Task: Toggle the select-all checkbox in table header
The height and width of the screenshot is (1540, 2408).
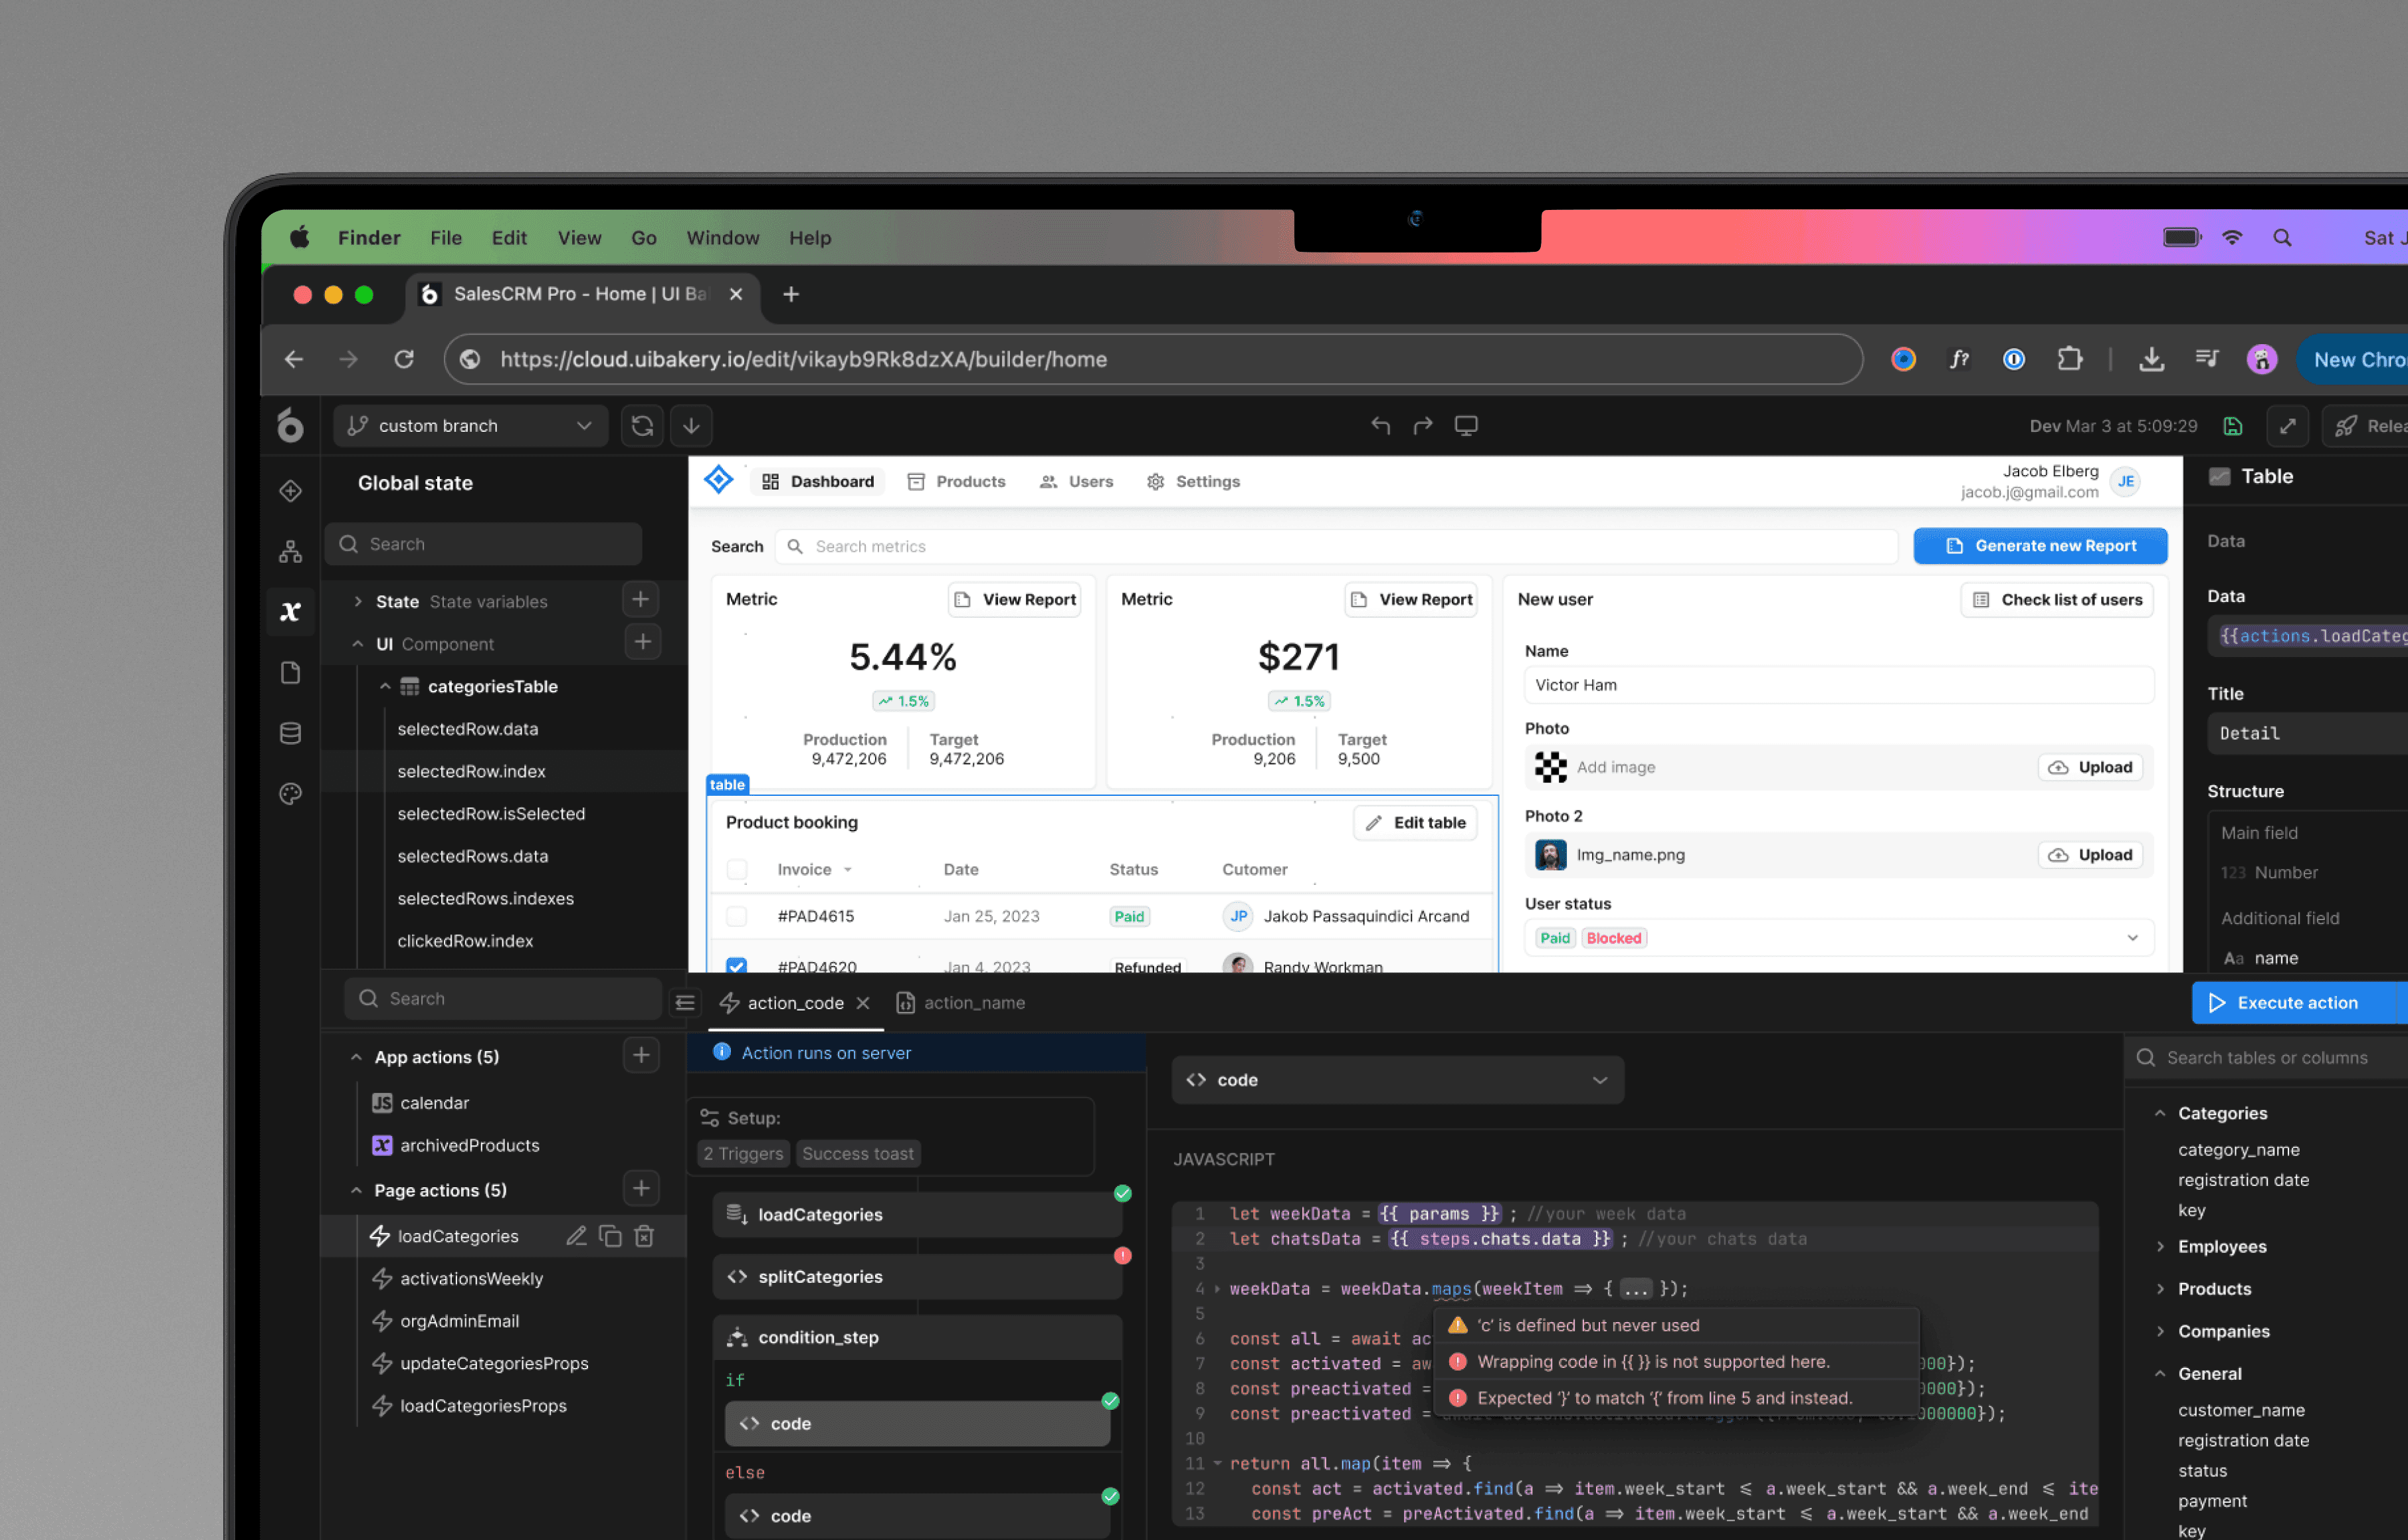Action: coord(737,869)
